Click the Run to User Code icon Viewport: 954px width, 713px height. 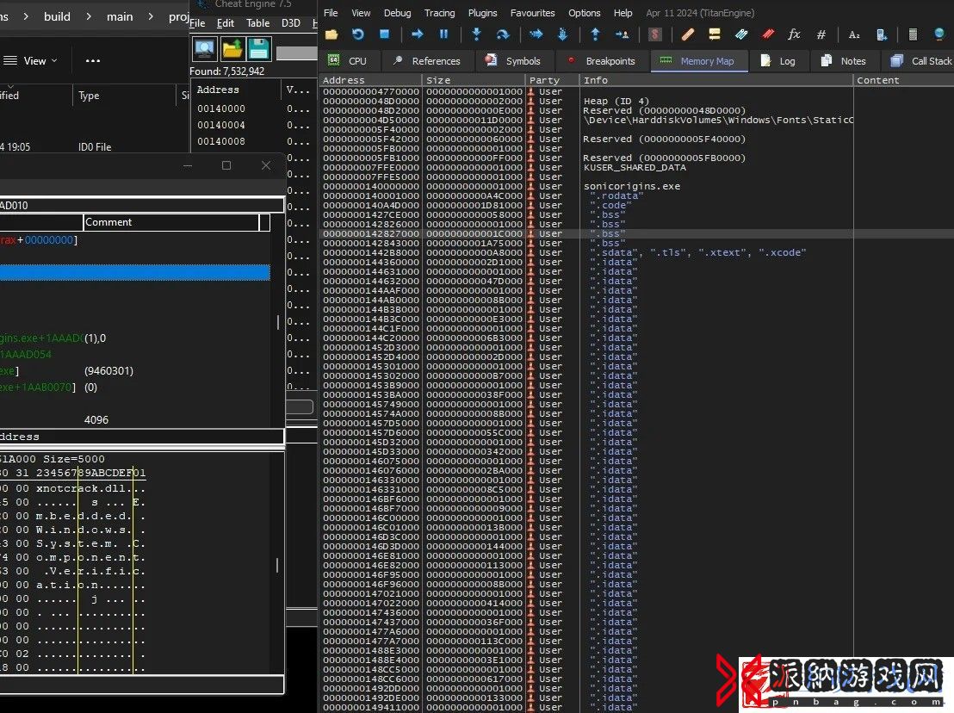tap(622, 34)
